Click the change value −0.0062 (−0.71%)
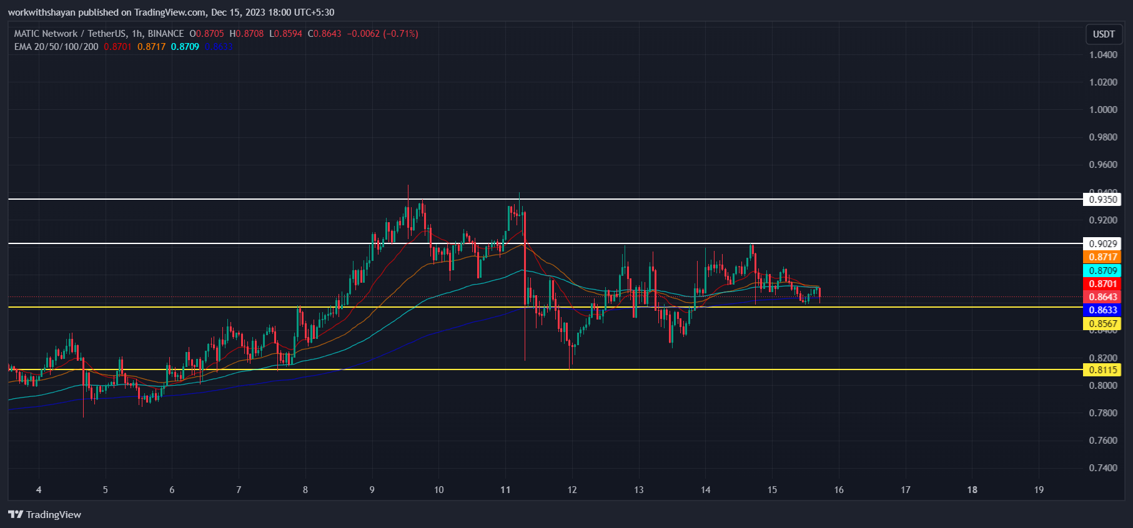 [382, 34]
